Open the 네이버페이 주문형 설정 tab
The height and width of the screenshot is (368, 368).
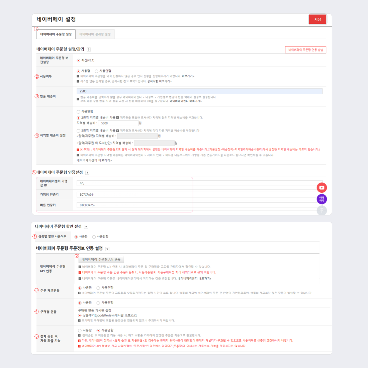point(56,34)
